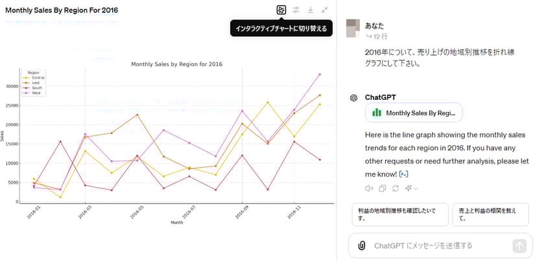537x261 pixels.
Task: Open chart settings sliders icon
Action: click(x=296, y=10)
